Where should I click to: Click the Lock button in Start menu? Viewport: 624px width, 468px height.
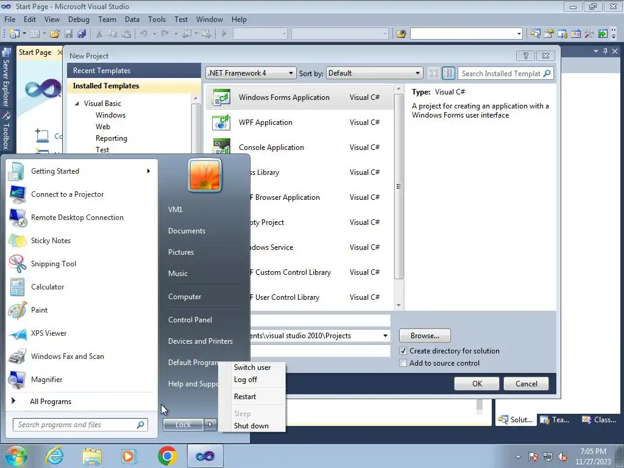pos(183,425)
